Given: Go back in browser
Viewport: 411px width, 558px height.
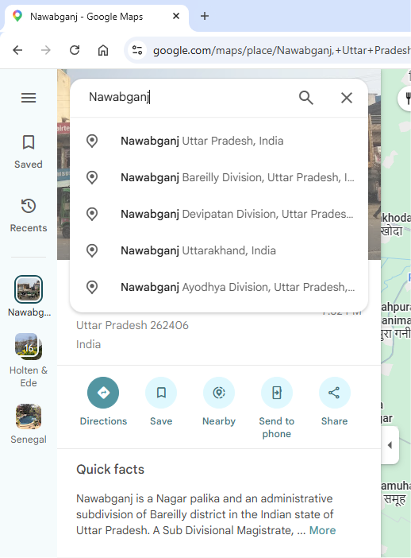Looking at the screenshot, I should point(17,50).
